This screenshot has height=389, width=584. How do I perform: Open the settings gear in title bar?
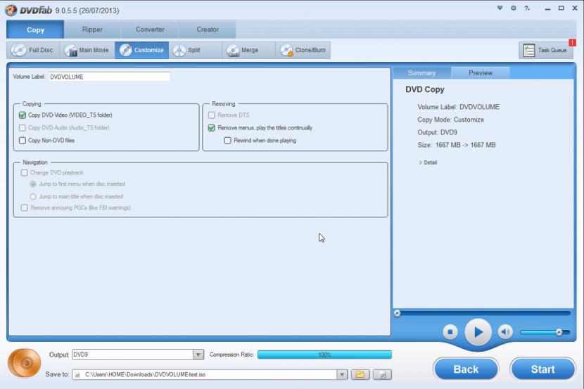514,8
